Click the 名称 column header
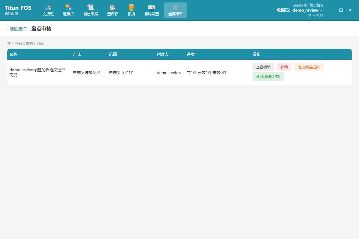 coord(13,54)
